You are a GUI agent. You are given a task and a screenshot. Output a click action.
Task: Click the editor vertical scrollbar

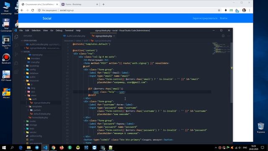coord(232,73)
